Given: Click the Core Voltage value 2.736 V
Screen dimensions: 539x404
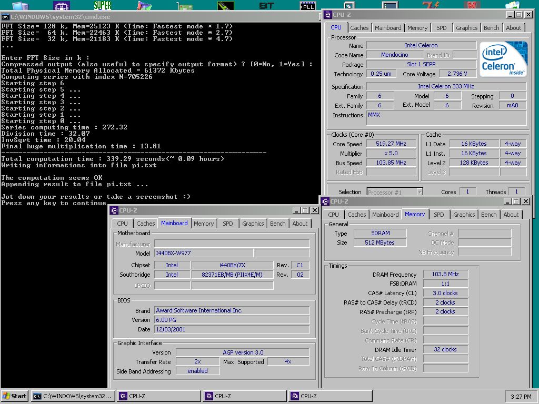Looking at the screenshot, I should 457,74.
